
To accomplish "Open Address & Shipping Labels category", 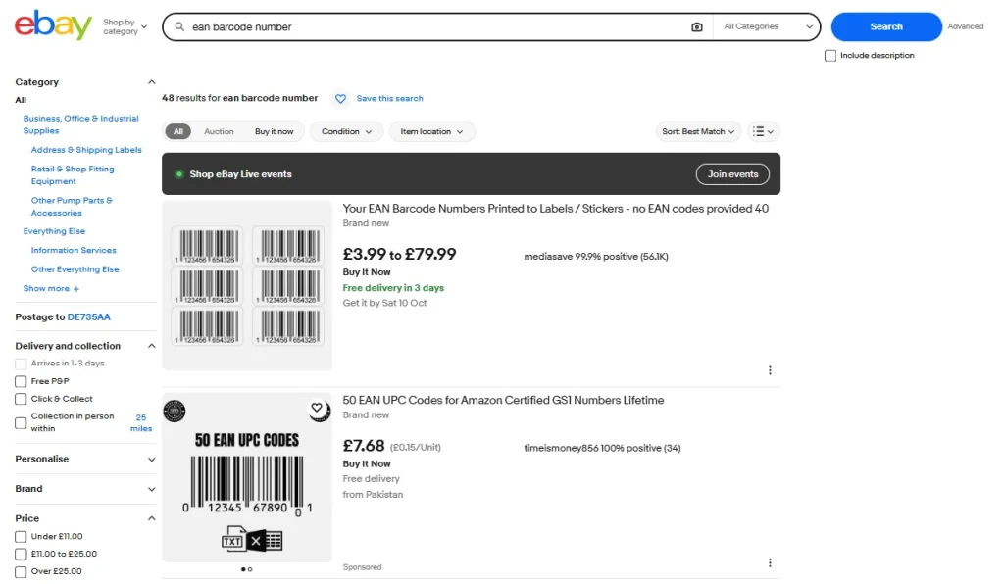I will (86, 150).
